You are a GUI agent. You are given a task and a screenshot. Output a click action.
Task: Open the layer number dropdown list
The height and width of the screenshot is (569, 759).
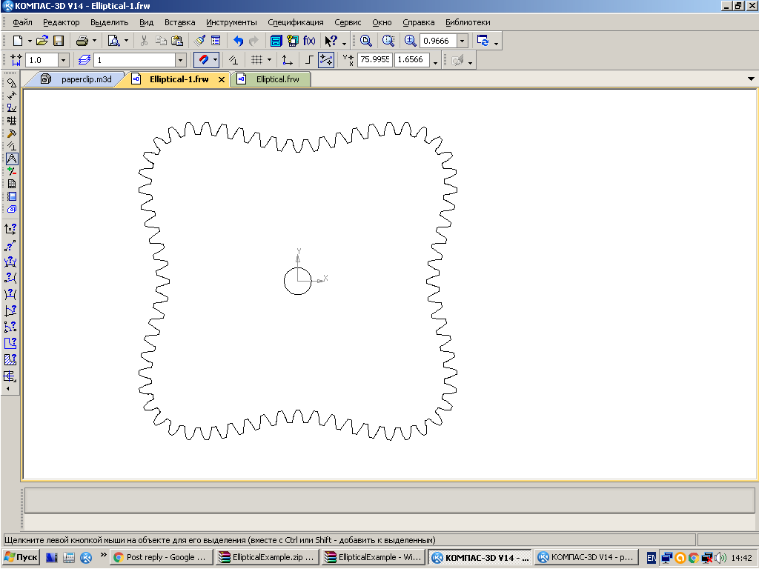[180, 60]
